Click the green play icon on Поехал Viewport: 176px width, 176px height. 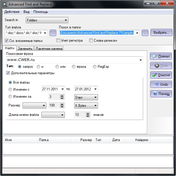point(155,56)
